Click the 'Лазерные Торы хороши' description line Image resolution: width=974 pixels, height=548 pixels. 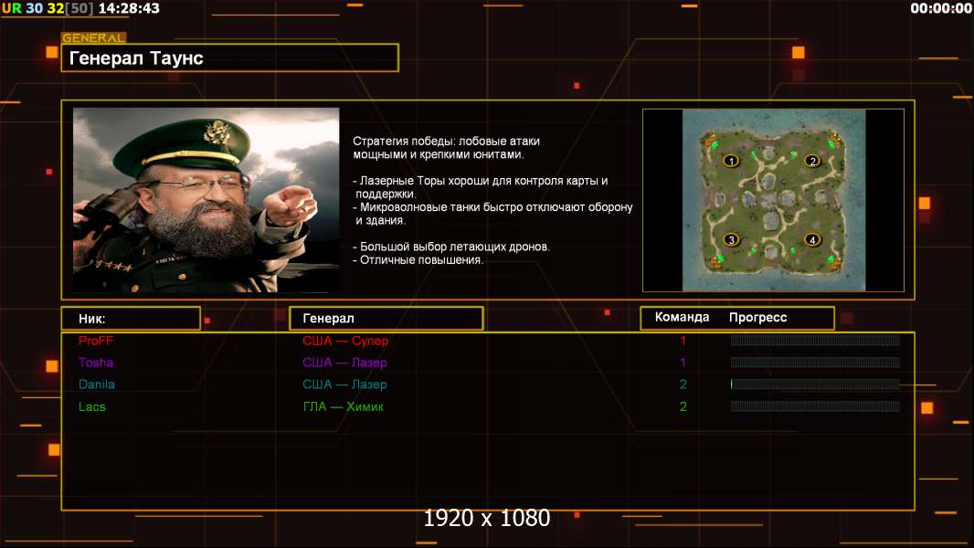(481, 181)
